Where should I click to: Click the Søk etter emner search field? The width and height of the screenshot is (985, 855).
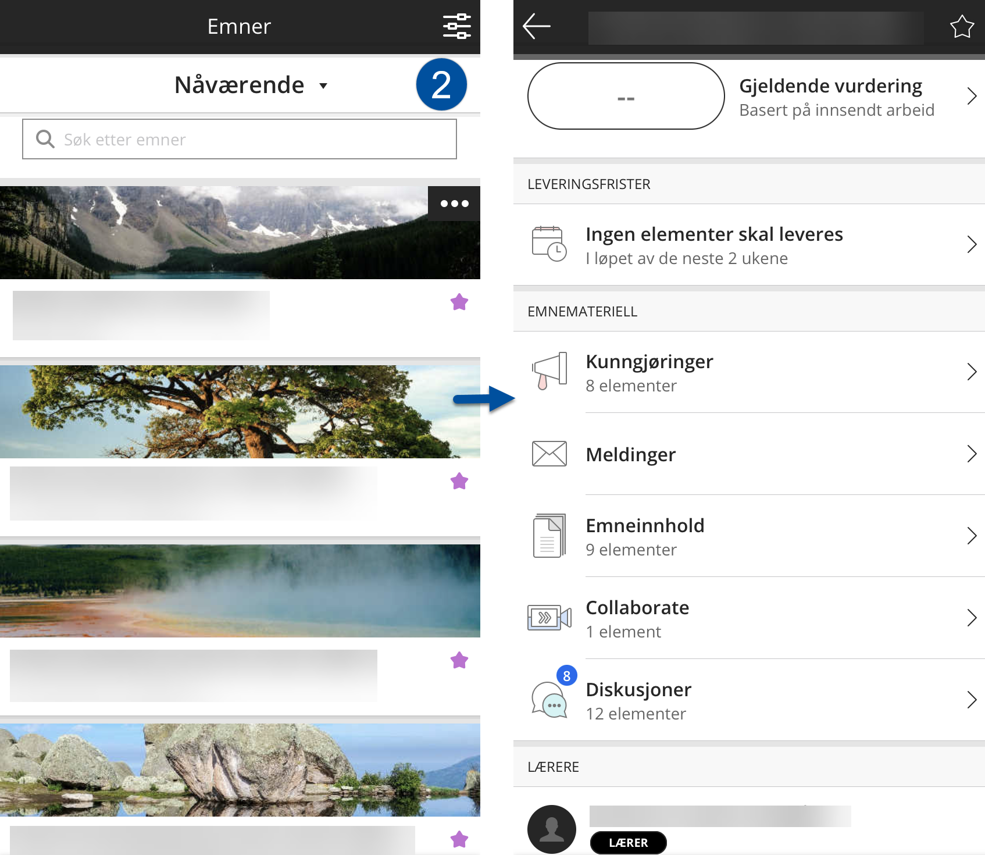pyautogui.click(x=240, y=140)
